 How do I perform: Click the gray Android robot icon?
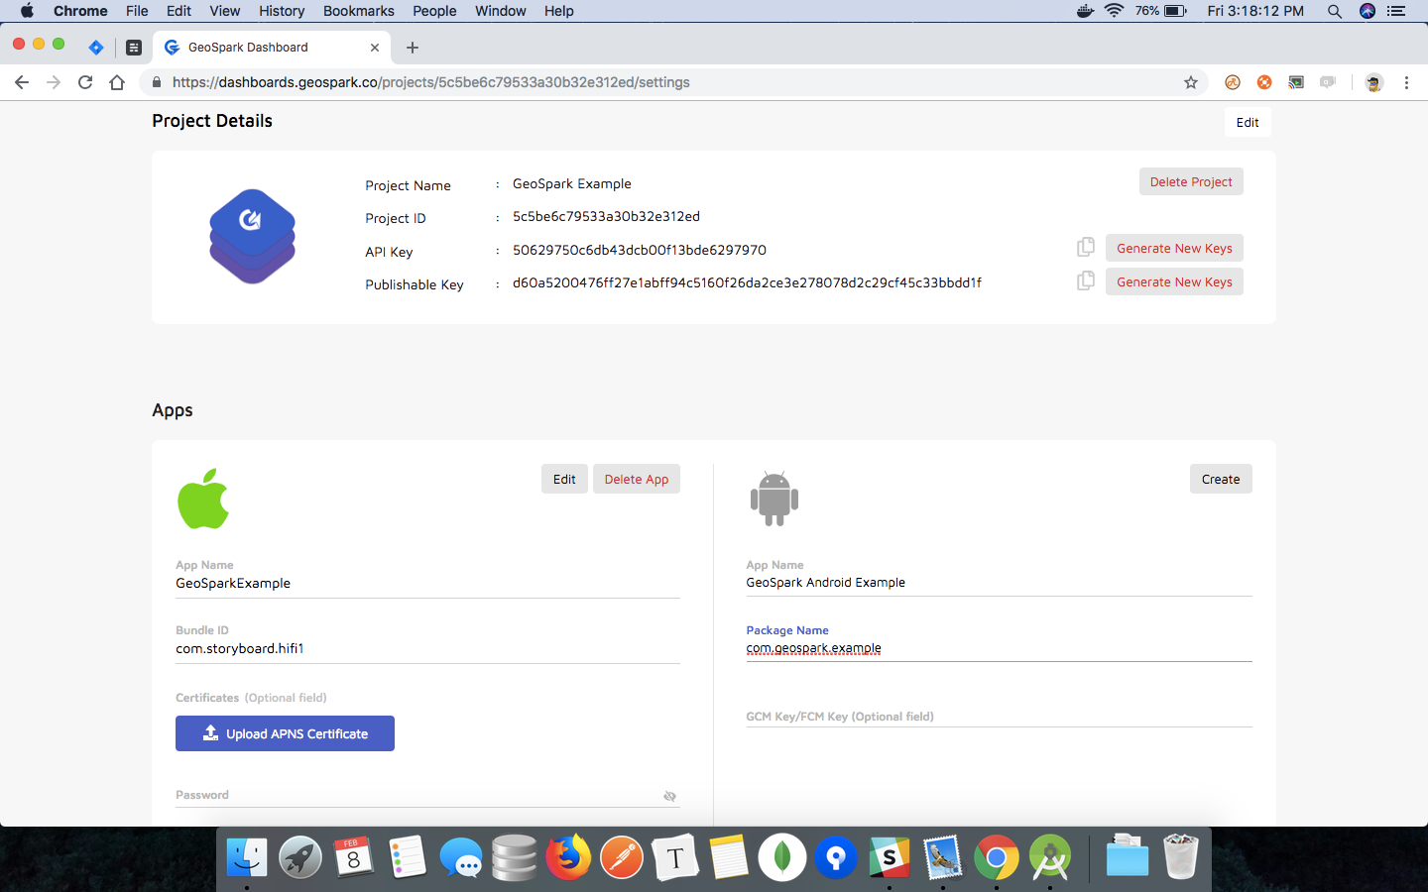click(x=774, y=499)
